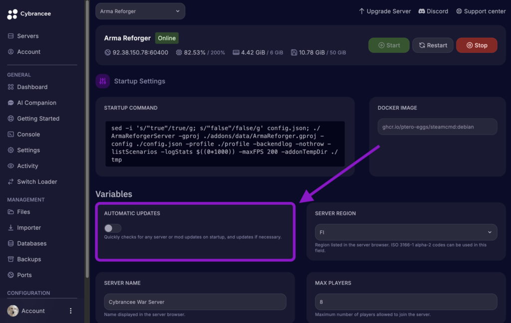Click the Ports globe icon
511x323 pixels.
(11, 275)
